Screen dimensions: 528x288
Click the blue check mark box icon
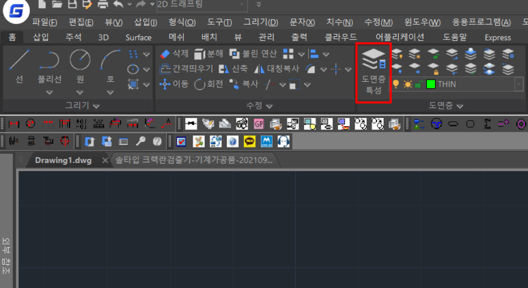182,141
